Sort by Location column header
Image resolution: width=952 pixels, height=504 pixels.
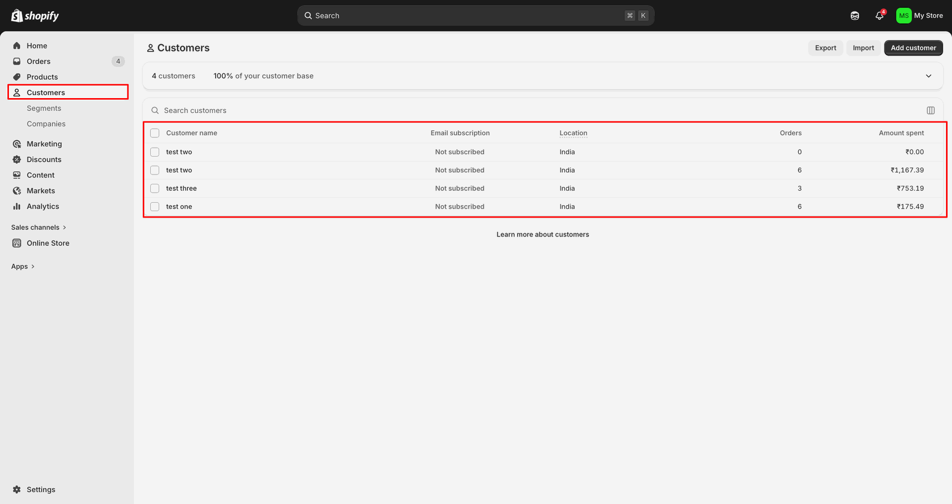tap(573, 133)
